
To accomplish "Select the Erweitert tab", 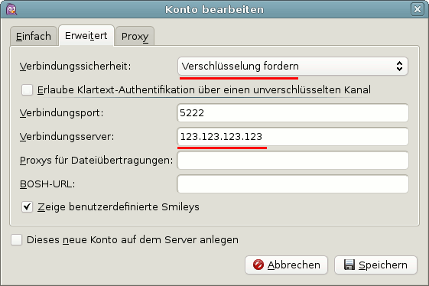I will point(86,36).
